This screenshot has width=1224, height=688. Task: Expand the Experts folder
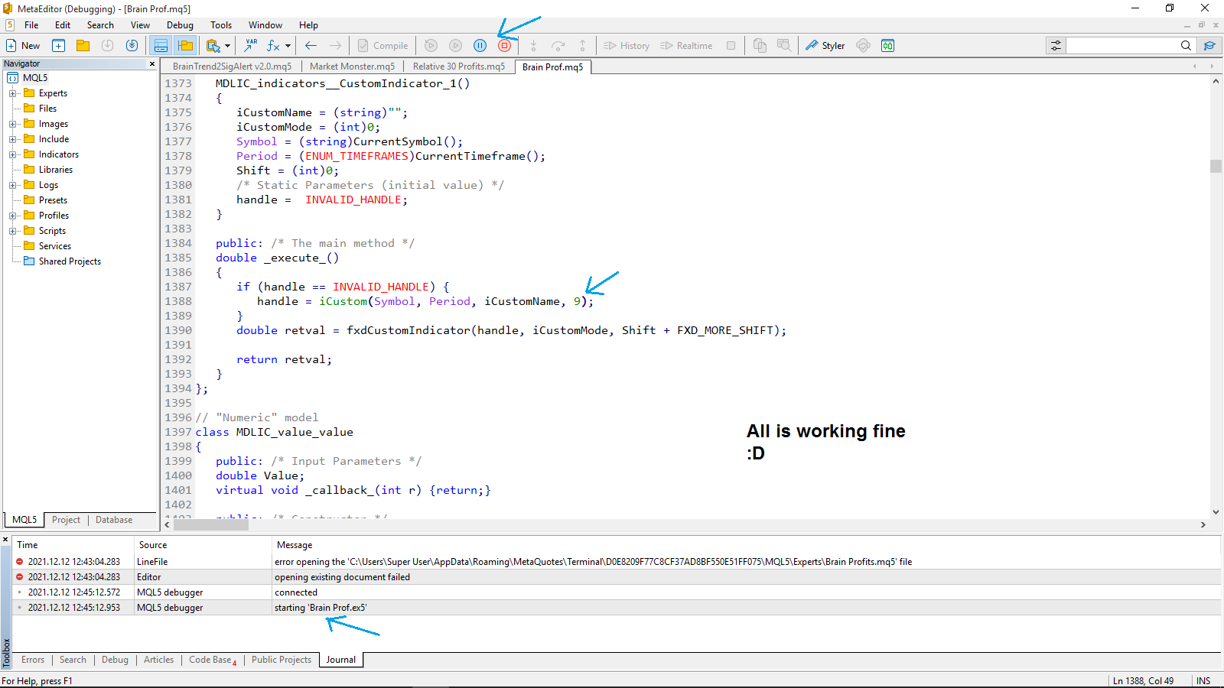click(x=12, y=93)
